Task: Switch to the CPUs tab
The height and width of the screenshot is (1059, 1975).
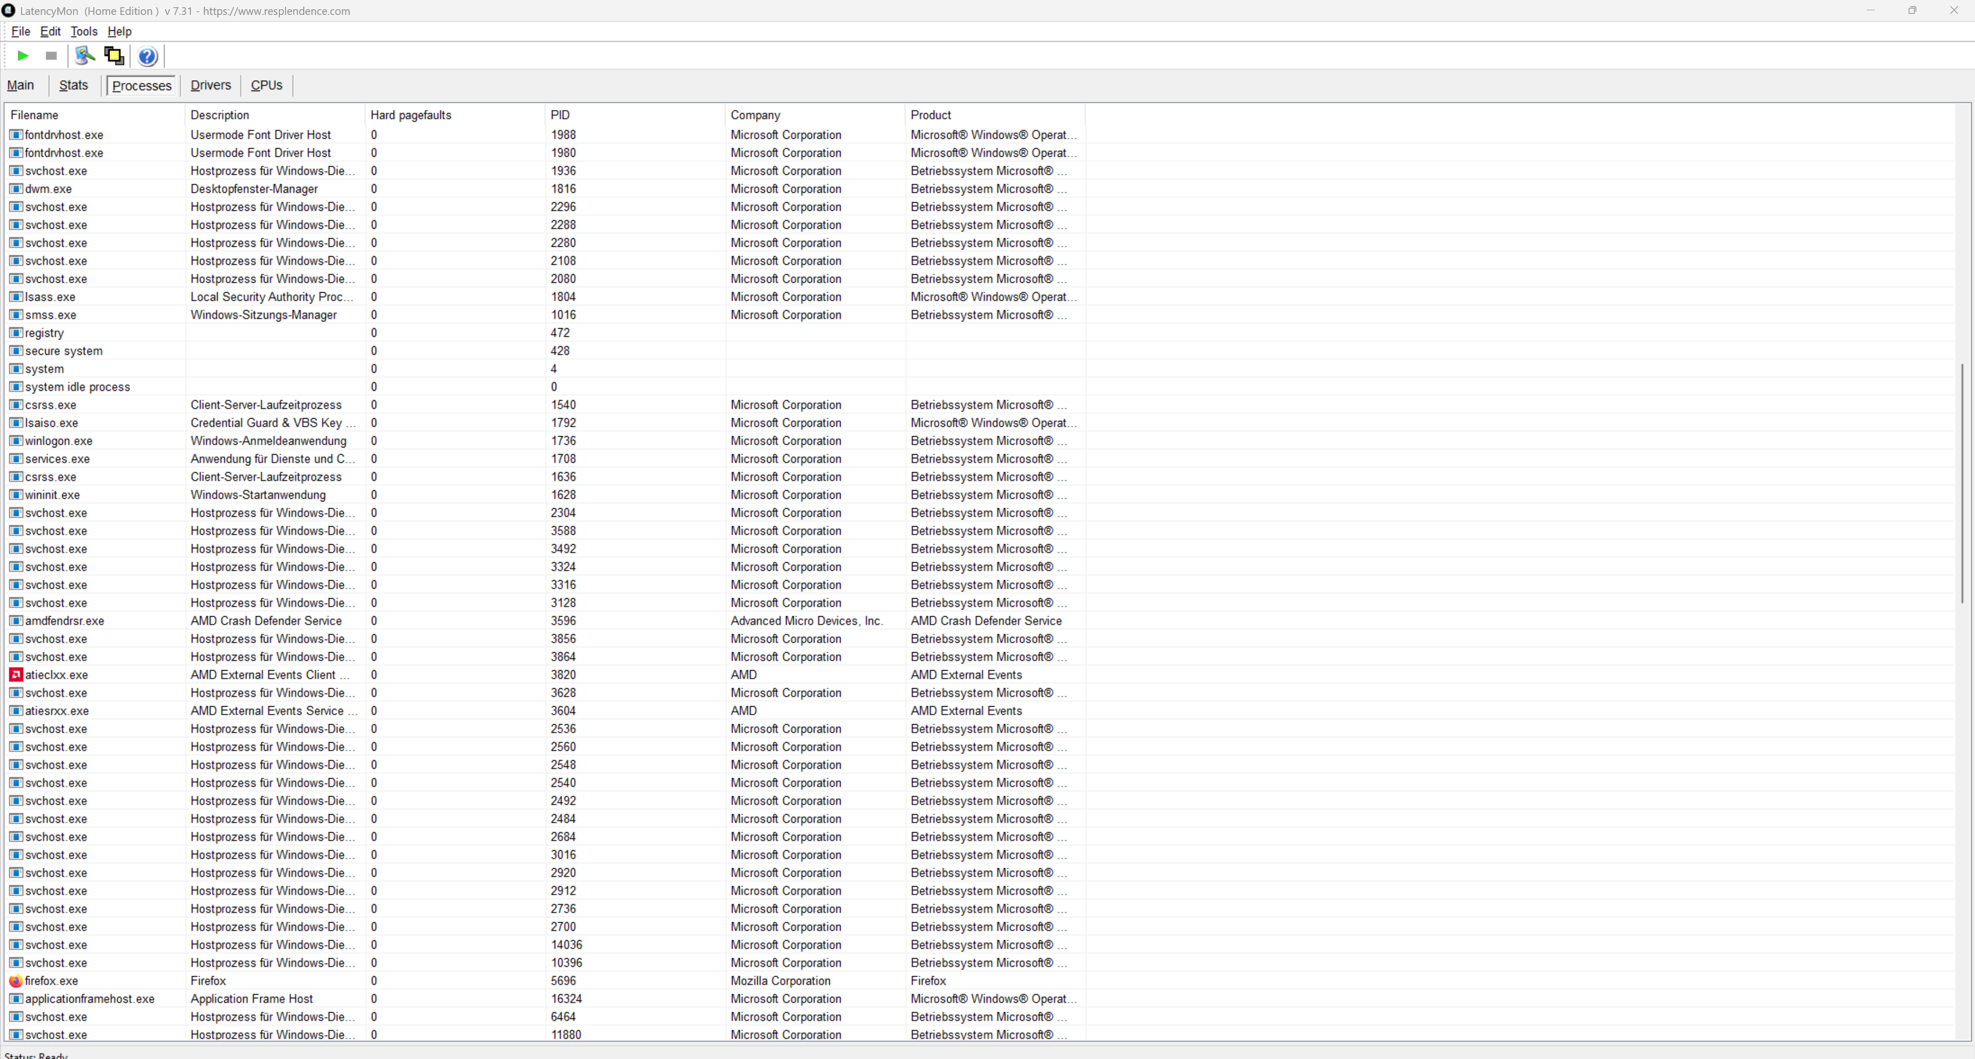Action: coord(266,85)
